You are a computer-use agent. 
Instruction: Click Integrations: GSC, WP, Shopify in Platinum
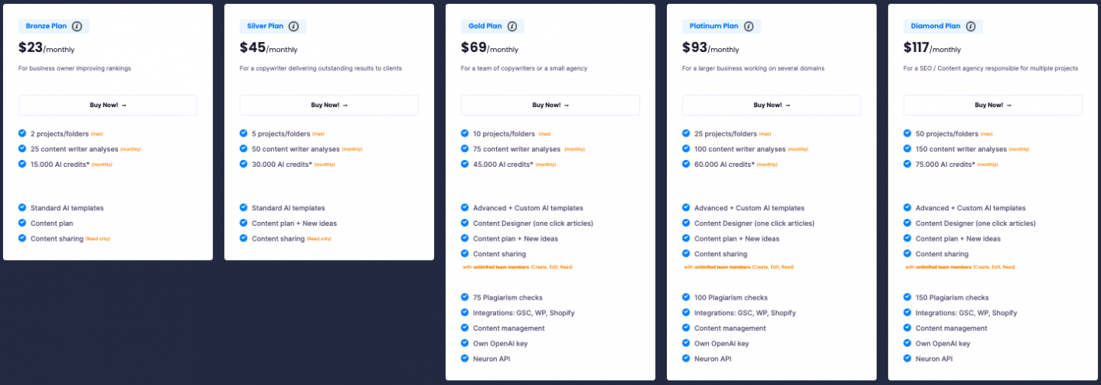point(745,313)
